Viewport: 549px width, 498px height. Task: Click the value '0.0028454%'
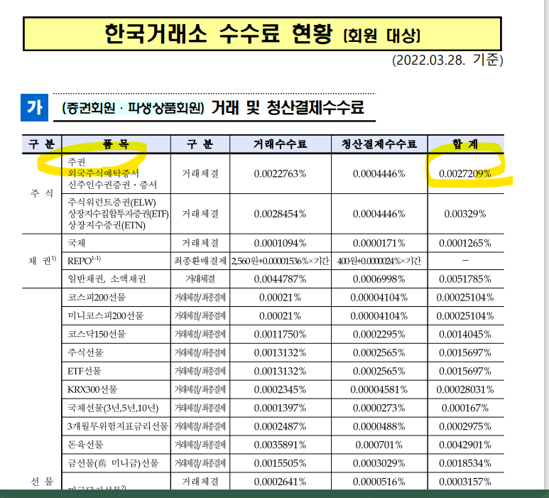point(280,214)
